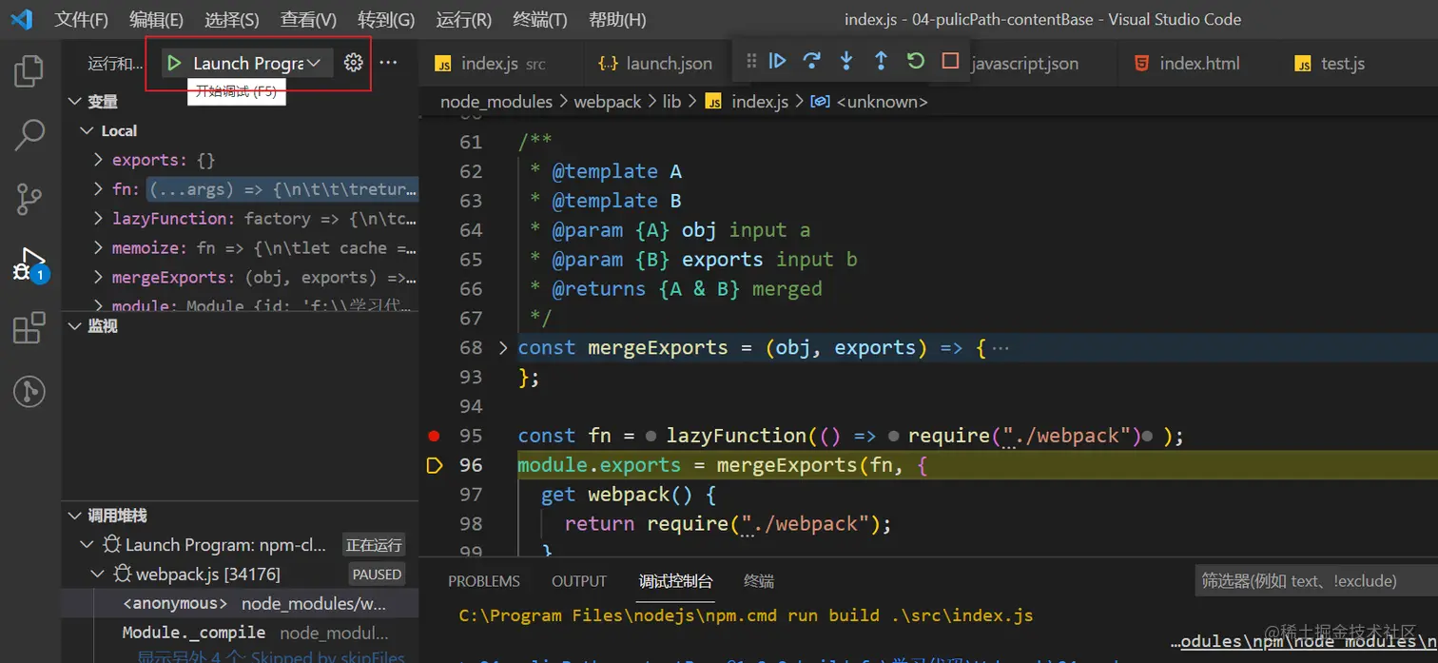
Task: Switch to the launch.json editor tab
Action: click(x=668, y=64)
